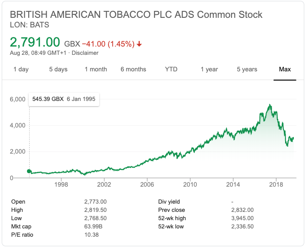Screen dimensions: 306x248
Task: Select the Max range tab
Action: point(285,69)
